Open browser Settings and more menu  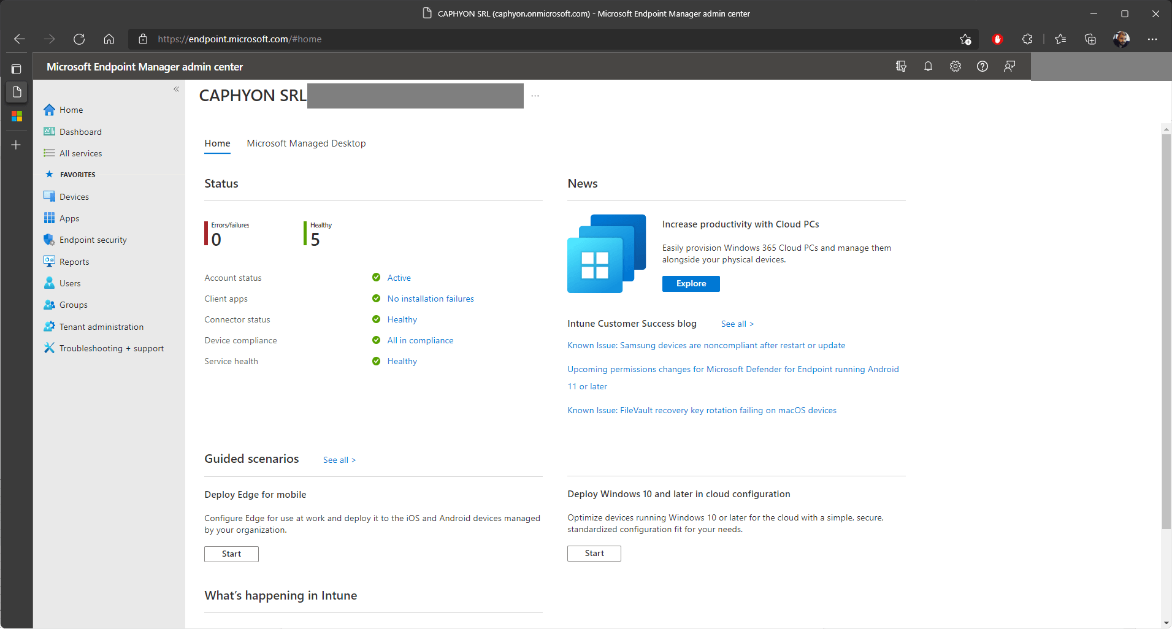pyautogui.click(x=1152, y=39)
